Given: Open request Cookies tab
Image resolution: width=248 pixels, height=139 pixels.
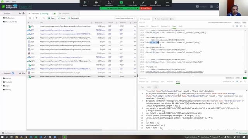Looking at the screenshot, I should click(x=165, y=26).
